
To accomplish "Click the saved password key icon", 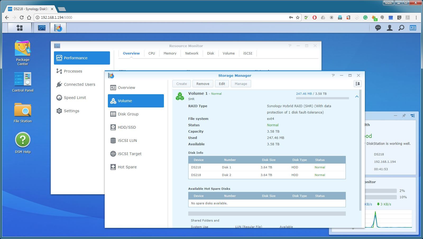I will [x=291, y=17].
